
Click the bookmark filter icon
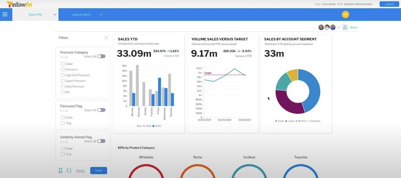(x=60, y=171)
